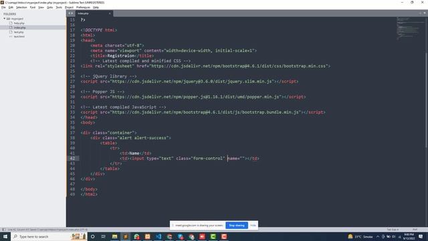Click line number 42 in gutter
The image size is (428, 241).
[72, 158]
